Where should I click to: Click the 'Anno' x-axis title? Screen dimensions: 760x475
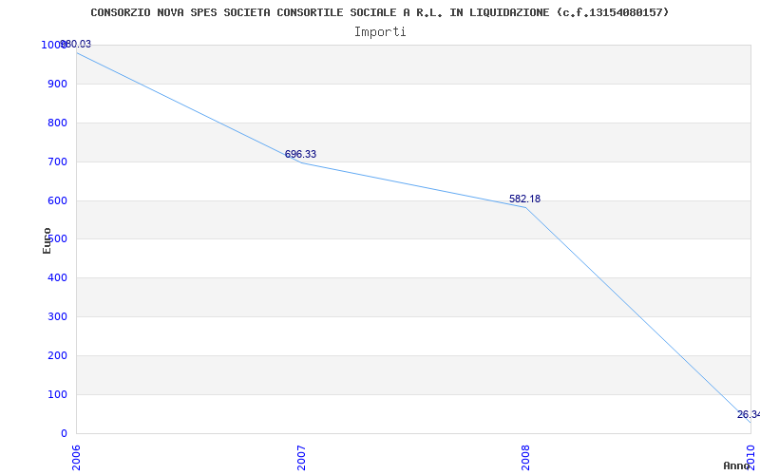click(x=737, y=465)
